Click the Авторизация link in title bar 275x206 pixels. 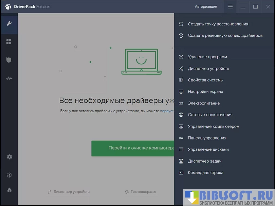pyautogui.click(x=206, y=6)
